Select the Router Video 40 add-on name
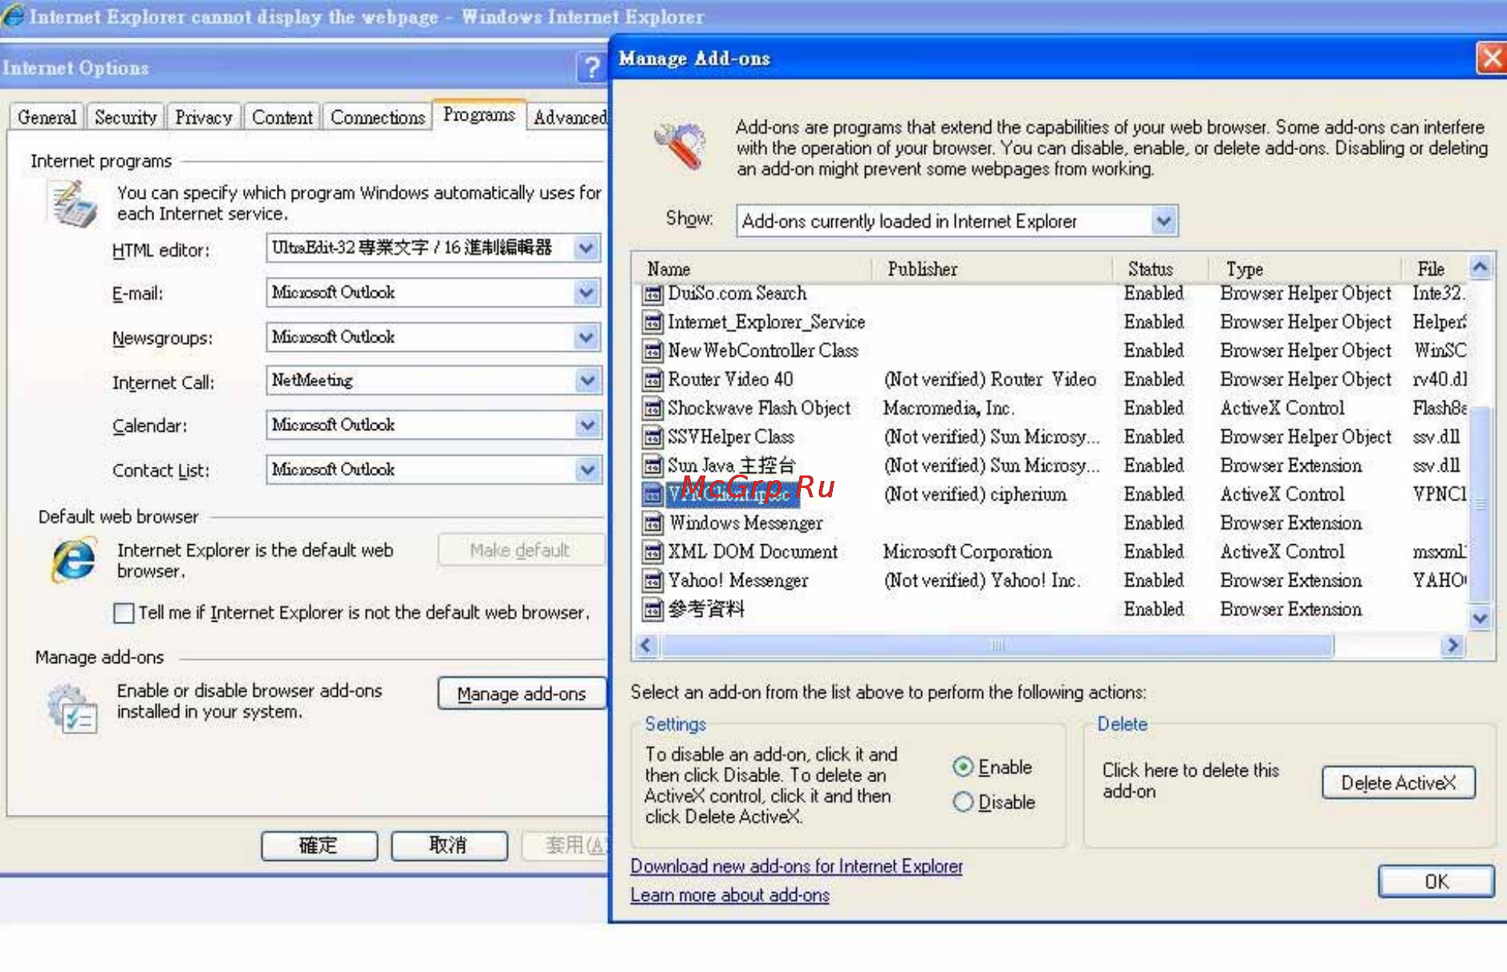Screen dimensions: 1507x972 coord(730,380)
